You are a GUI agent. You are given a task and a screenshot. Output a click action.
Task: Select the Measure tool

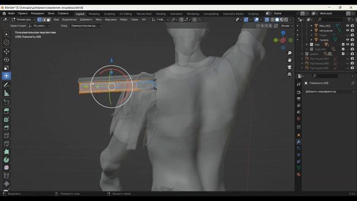pos(6,93)
